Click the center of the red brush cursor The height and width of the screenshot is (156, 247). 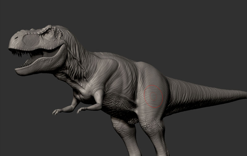[153, 96]
